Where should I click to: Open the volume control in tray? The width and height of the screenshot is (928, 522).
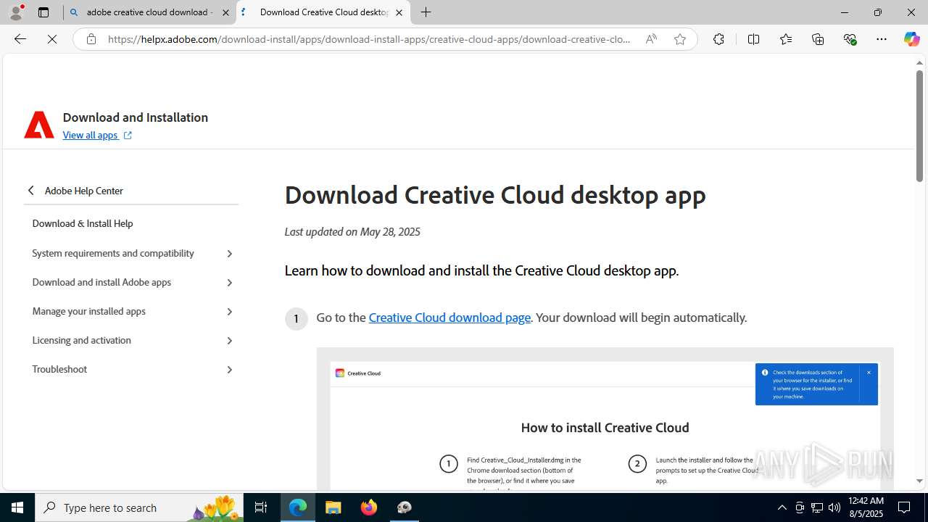point(834,507)
